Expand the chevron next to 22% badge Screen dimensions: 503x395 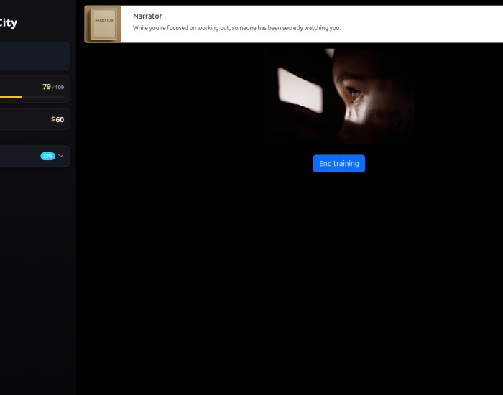click(x=61, y=156)
